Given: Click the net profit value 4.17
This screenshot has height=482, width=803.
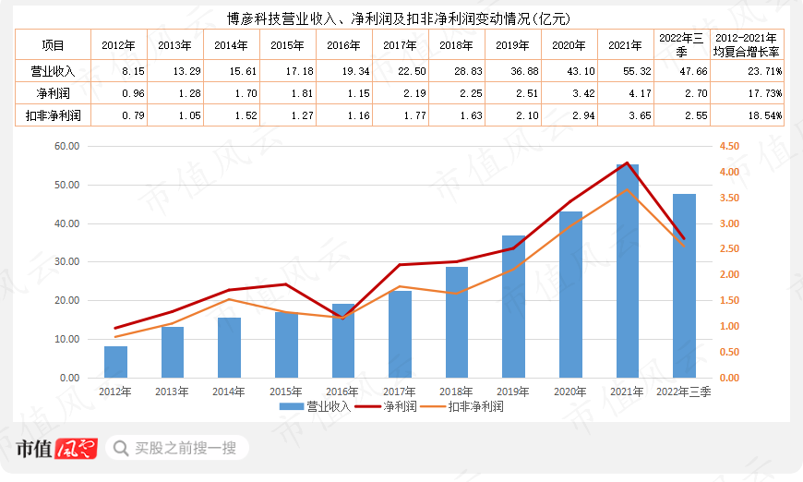Looking at the screenshot, I should [641, 93].
